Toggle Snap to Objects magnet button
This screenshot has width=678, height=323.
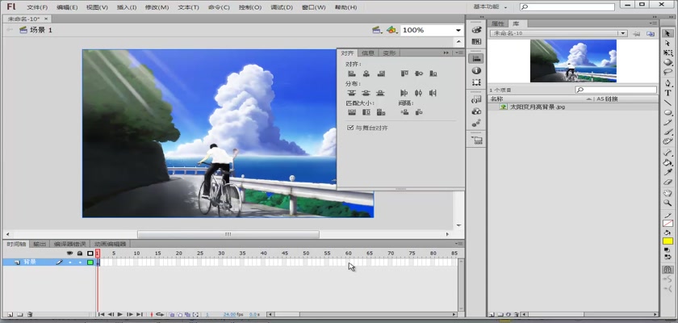[668, 270]
